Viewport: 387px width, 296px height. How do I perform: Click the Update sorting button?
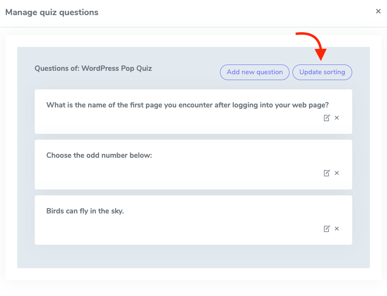[322, 72]
